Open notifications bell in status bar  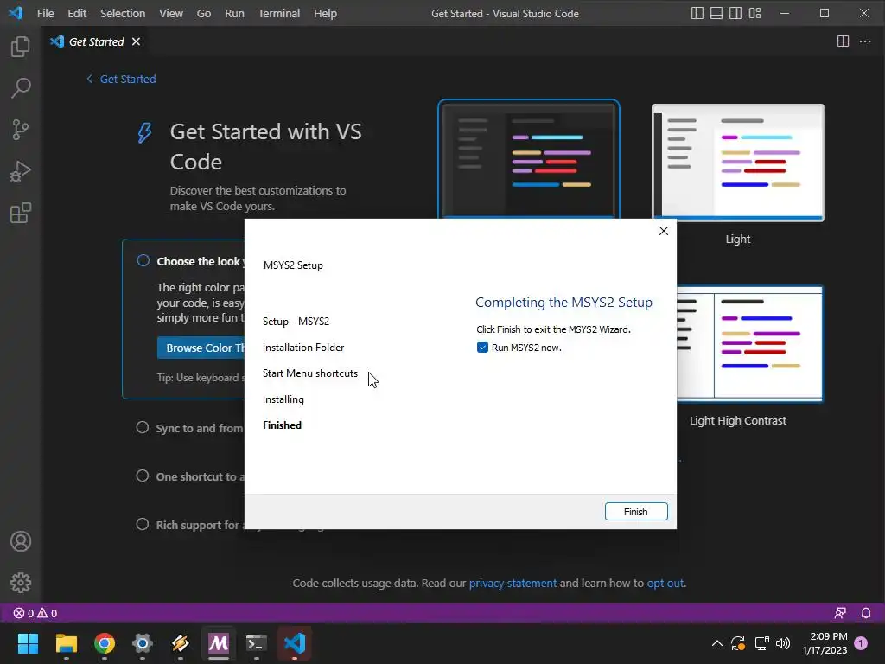pyautogui.click(x=866, y=613)
